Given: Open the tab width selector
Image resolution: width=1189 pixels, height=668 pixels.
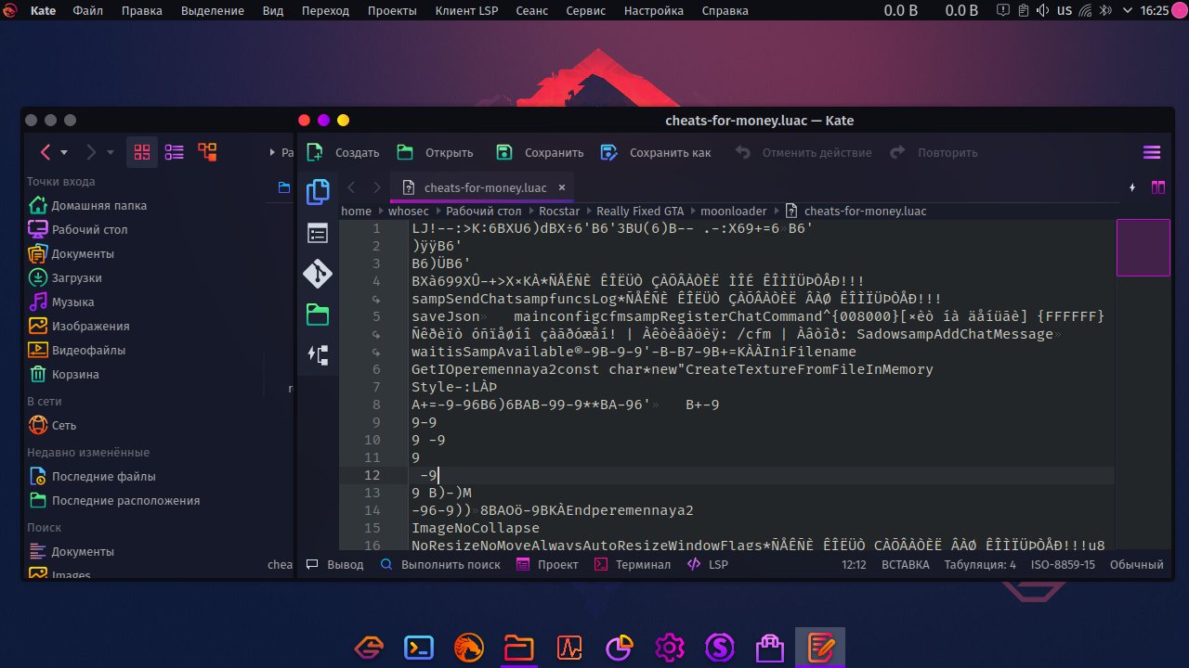Looking at the screenshot, I should click(x=980, y=564).
